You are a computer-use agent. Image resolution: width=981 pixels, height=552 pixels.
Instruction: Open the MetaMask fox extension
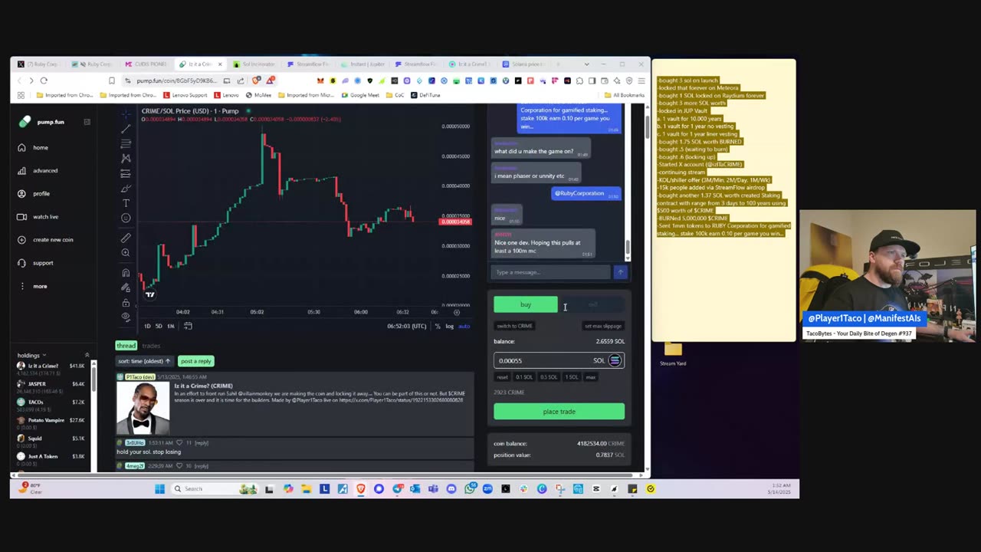(320, 80)
